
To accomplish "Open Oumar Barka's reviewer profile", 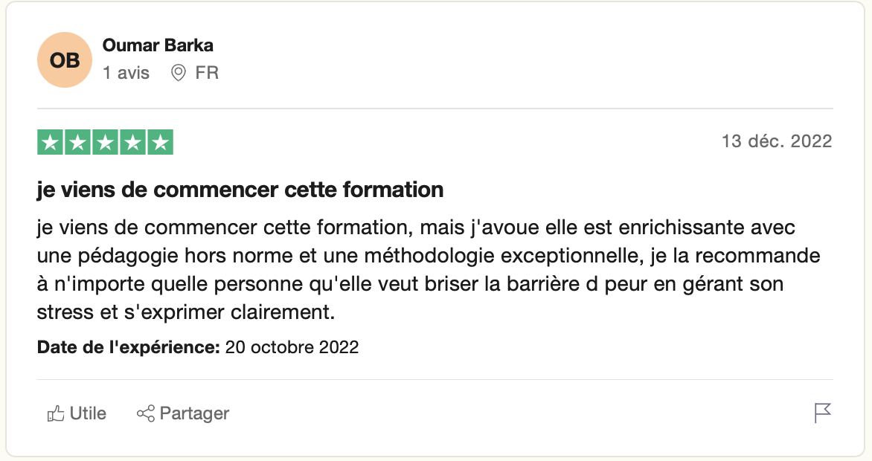I will (158, 45).
